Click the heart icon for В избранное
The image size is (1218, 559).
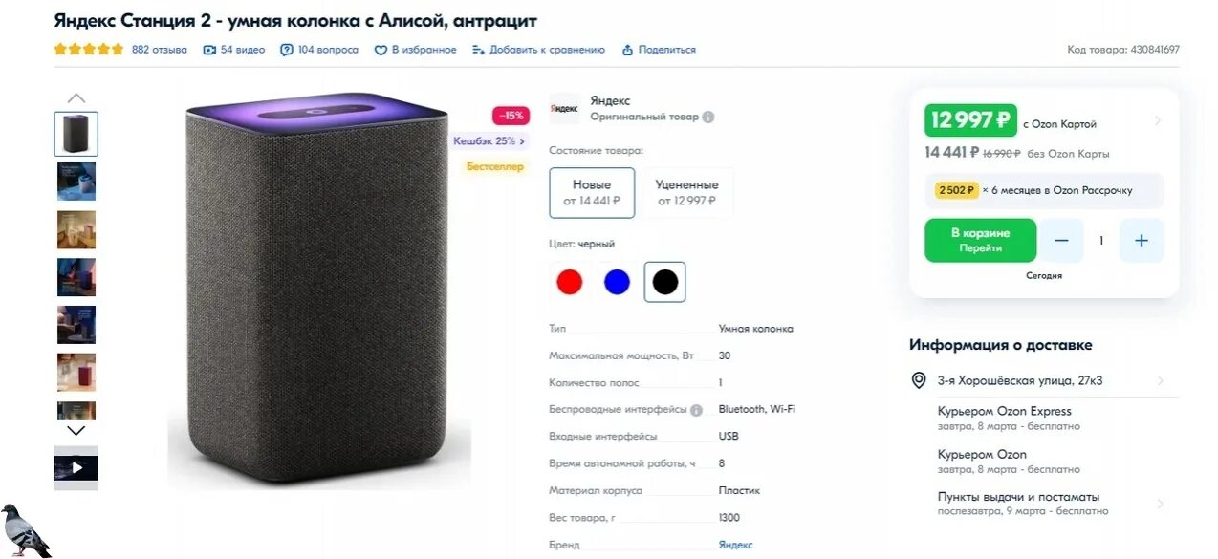(380, 50)
